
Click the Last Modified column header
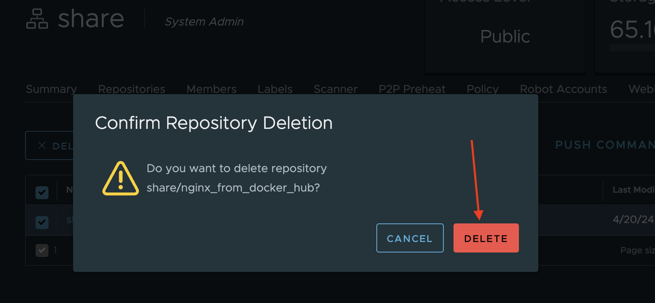point(634,189)
